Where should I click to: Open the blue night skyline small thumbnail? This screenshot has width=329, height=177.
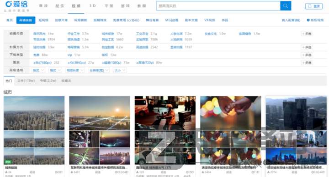click(x=281, y=156)
